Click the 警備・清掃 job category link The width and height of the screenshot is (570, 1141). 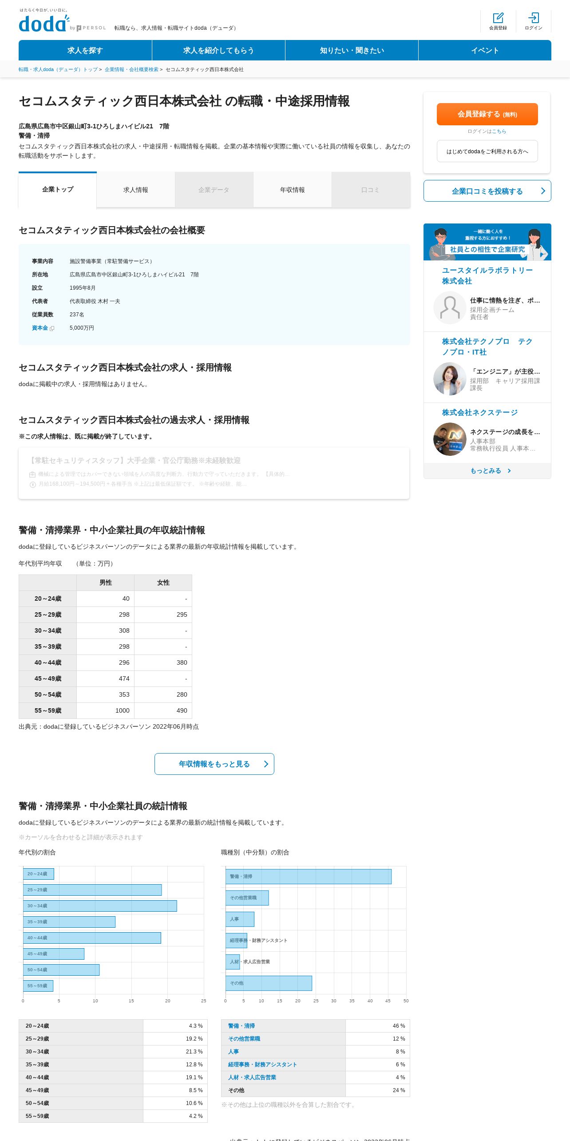241,1026
